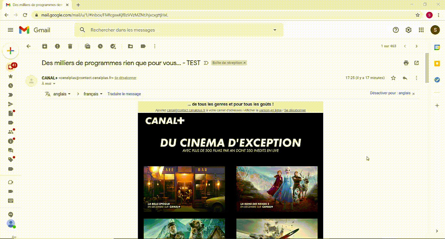Report the message as spam

pyautogui.click(x=57, y=46)
